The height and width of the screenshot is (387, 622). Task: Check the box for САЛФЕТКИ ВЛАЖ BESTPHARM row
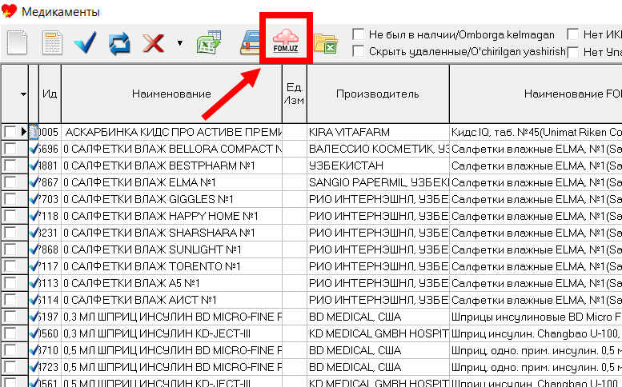[10, 166]
